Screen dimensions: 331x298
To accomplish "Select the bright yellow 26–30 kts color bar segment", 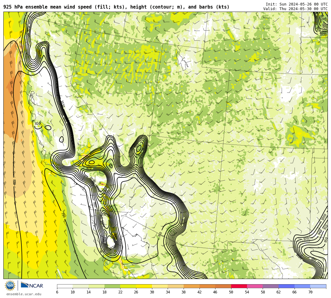I will [x=144, y=286].
